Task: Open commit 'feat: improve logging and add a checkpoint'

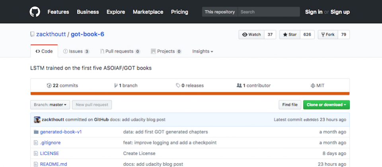Action: pos(170,143)
